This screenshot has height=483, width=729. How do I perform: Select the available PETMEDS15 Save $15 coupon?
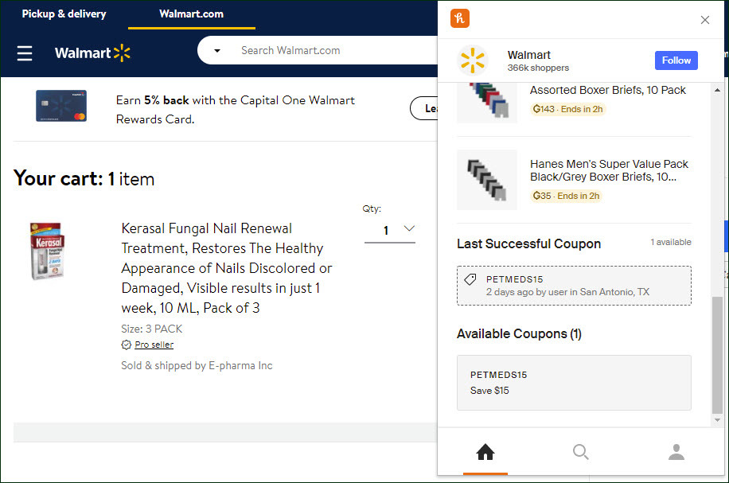coord(574,383)
